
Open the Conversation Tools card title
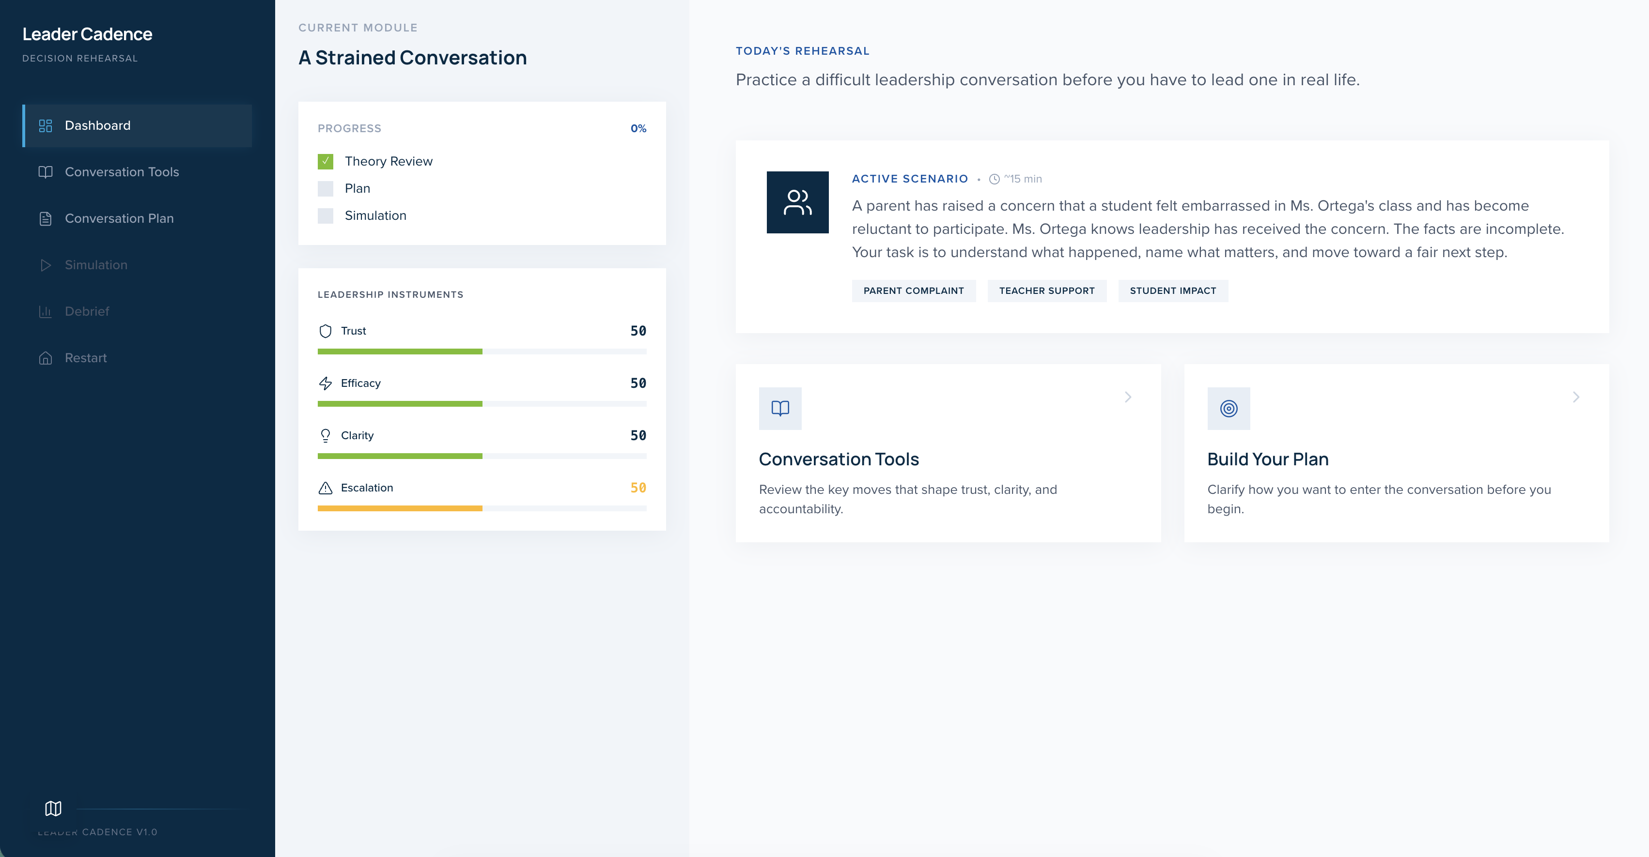point(839,459)
